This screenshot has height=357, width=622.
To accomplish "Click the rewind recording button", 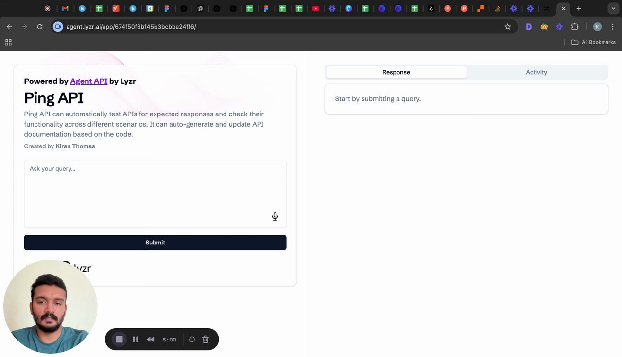I will 151,339.
